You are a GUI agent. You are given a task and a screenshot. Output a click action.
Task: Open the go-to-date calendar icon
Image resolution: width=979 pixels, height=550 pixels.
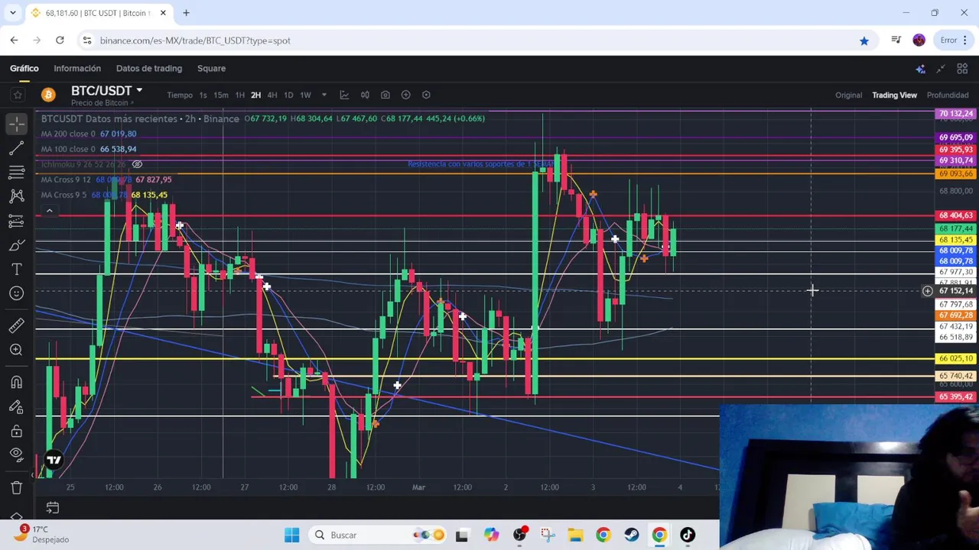coord(53,507)
